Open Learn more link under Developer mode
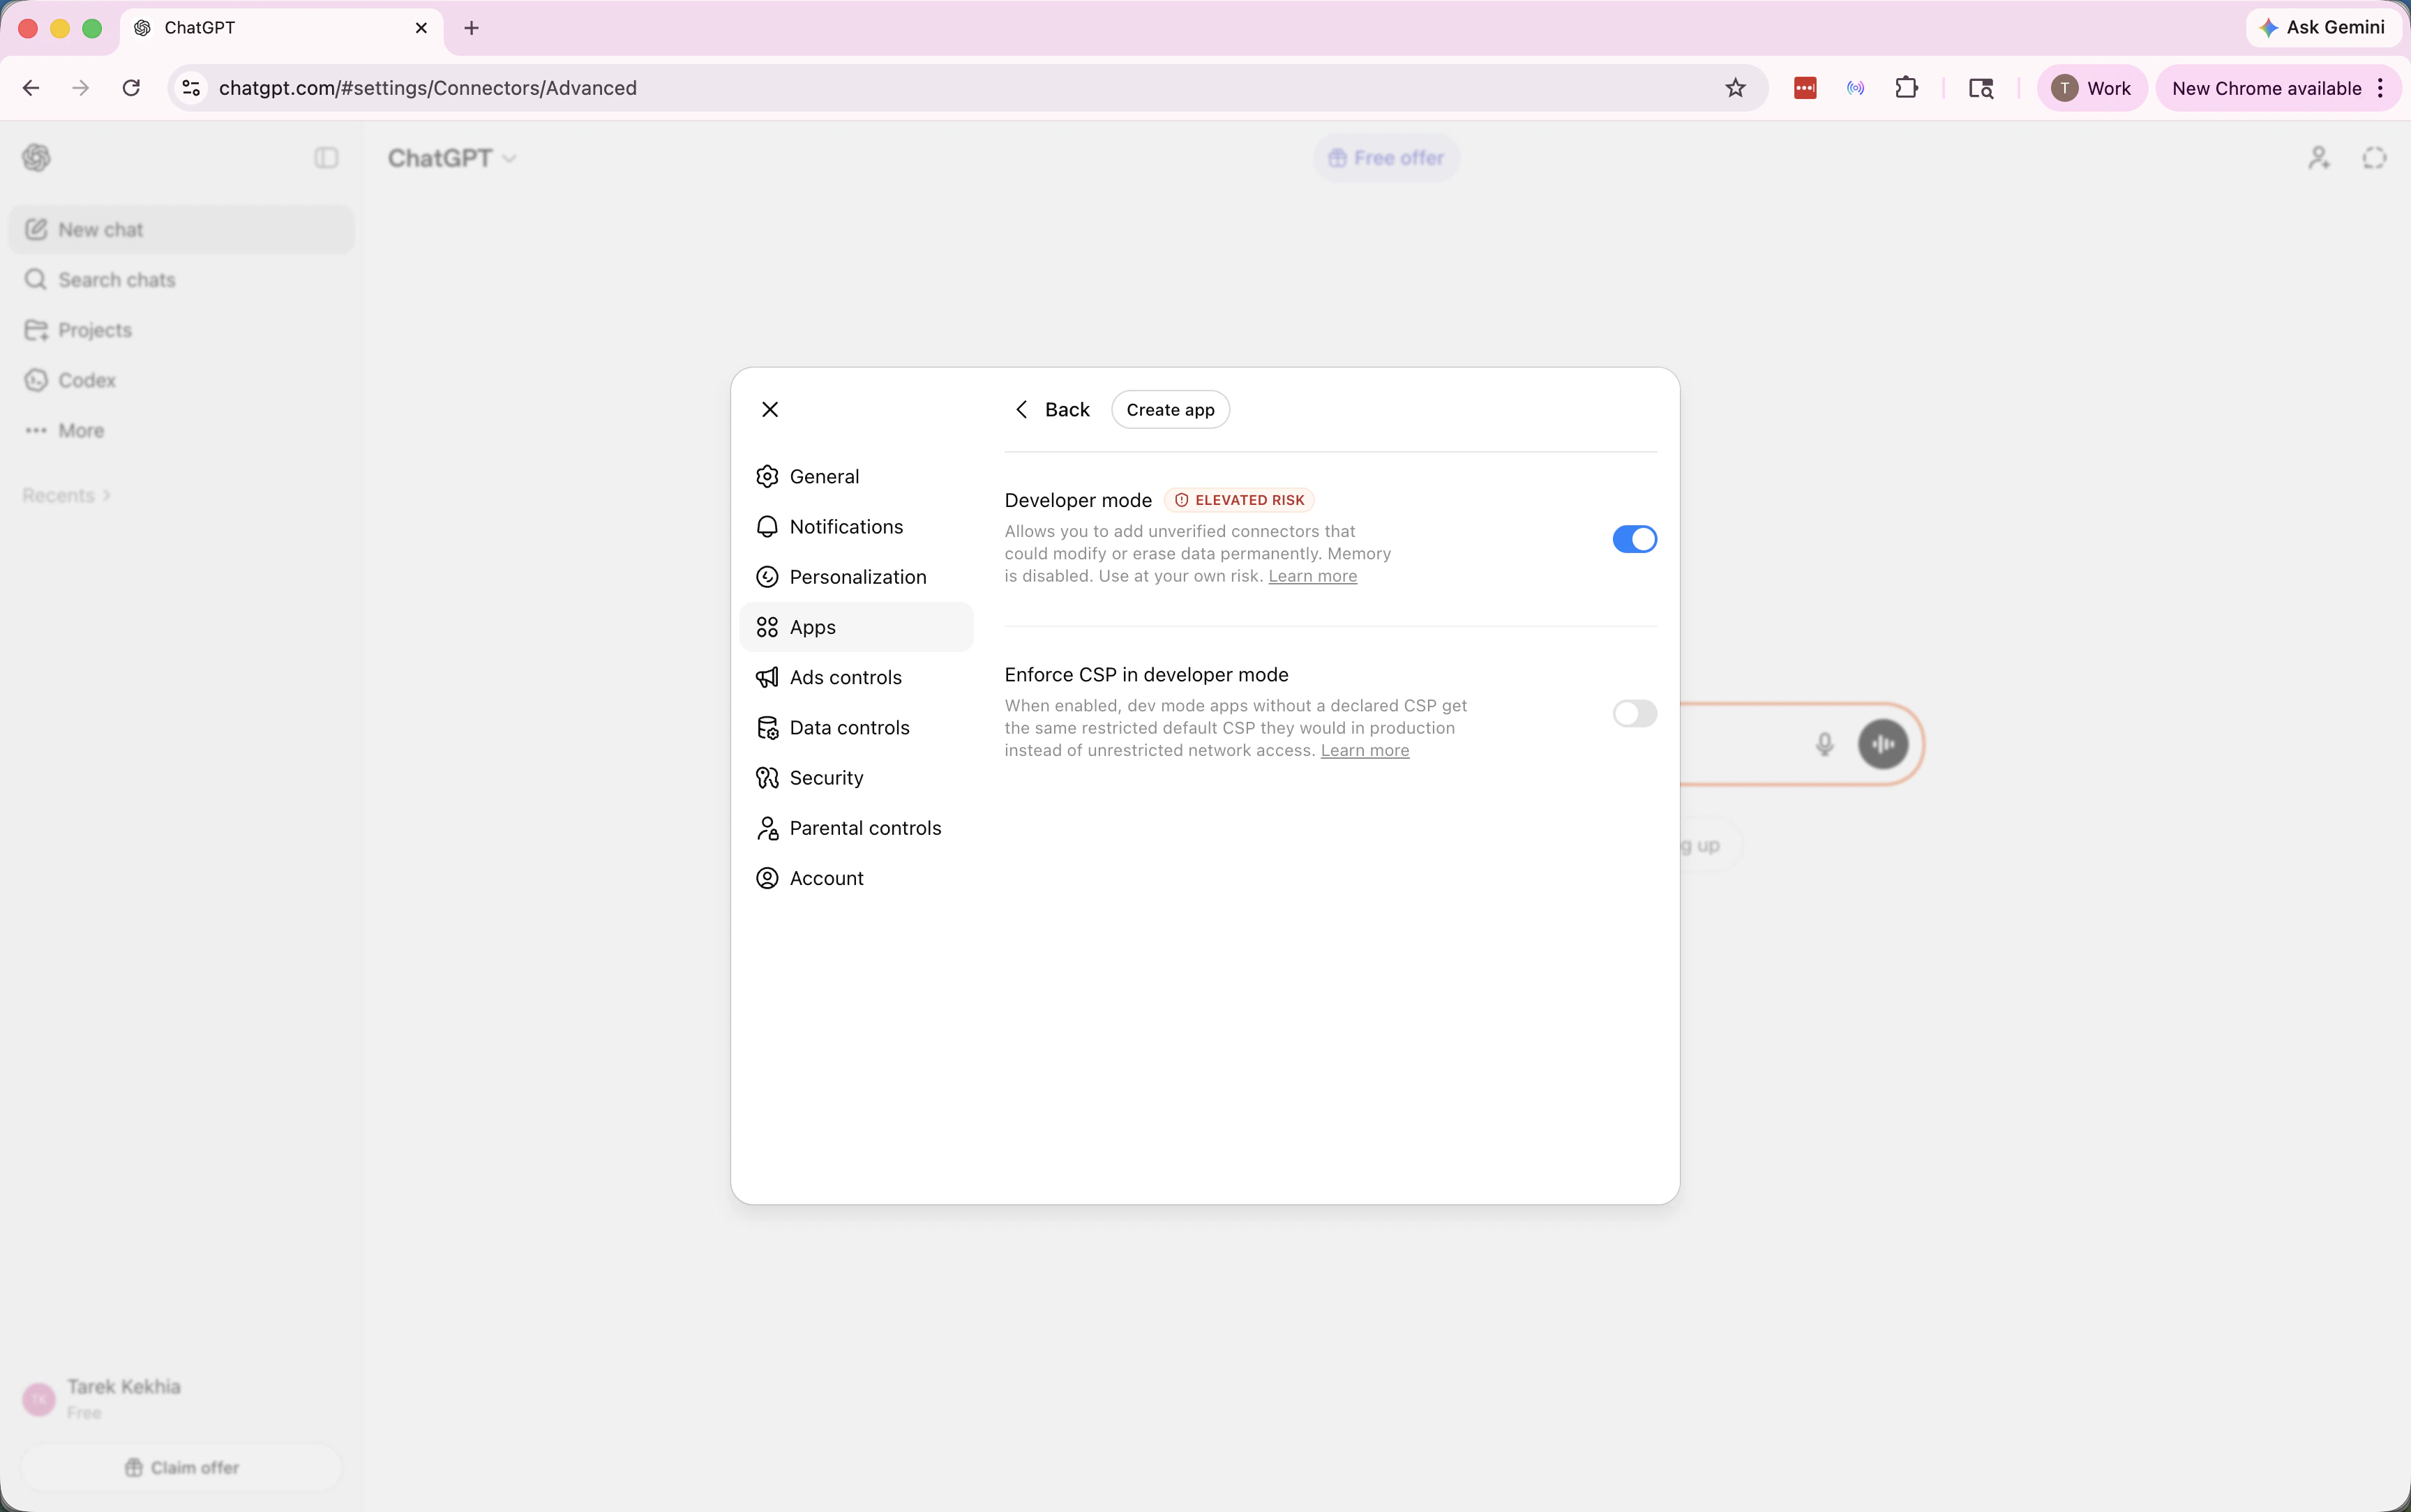This screenshot has height=1512, width=2411. tap(1312, 576)
